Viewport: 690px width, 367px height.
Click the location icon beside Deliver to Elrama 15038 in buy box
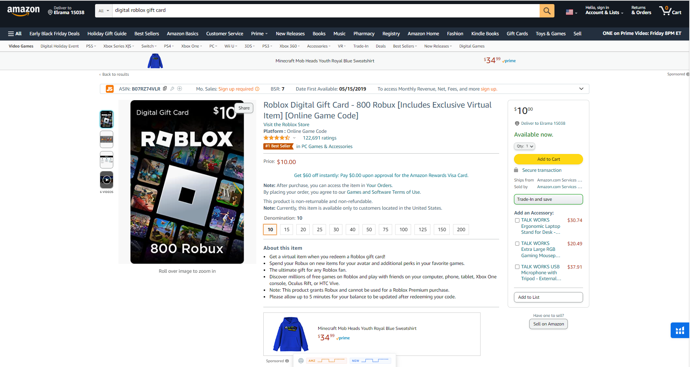(x=517, y=124)
